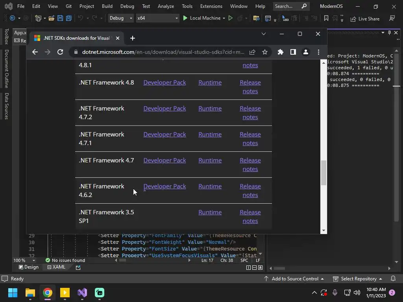Open the File menu
This screenshot has width=403, height=302.
(21, 6)
